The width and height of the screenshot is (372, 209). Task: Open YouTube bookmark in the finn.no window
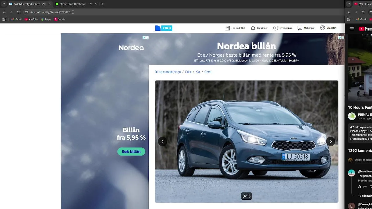(31, 19)
